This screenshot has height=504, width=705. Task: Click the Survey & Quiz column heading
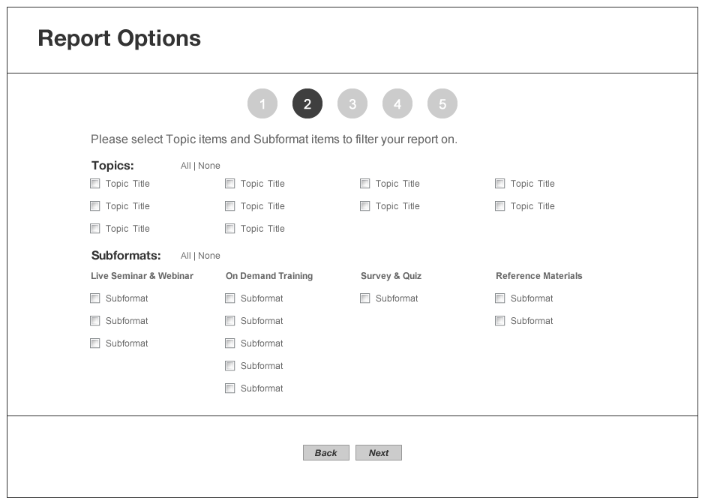[391, 276]
